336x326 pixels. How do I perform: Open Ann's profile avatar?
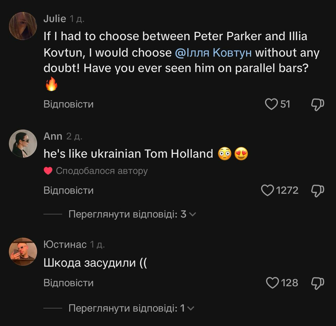[x=23, y=143]
